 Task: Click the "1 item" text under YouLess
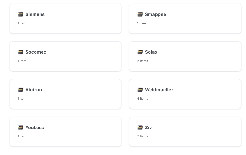[x=22, y=136]
